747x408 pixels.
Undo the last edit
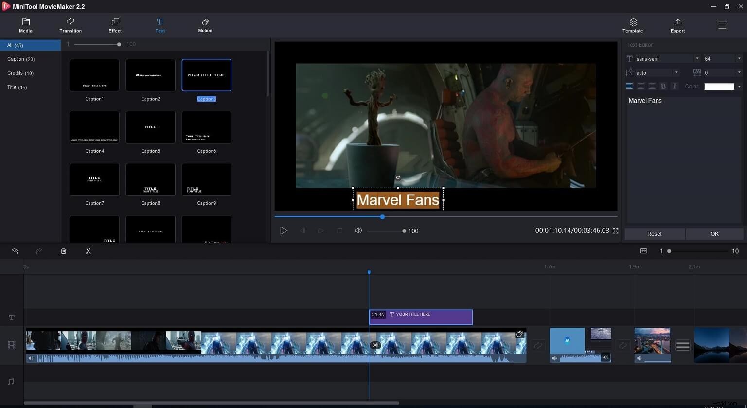point(15,251)
